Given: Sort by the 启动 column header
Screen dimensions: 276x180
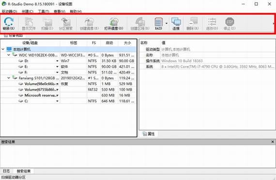Looking at the screenshot, I should [109, 43].
